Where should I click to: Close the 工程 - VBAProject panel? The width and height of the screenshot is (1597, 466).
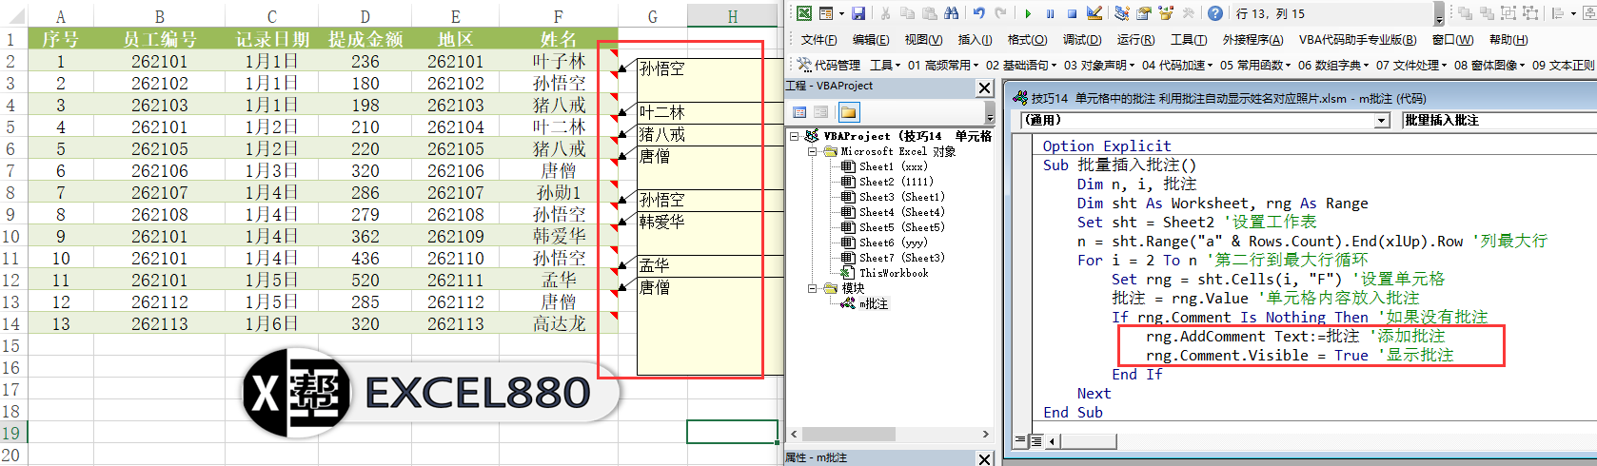[x=985, y=87]
